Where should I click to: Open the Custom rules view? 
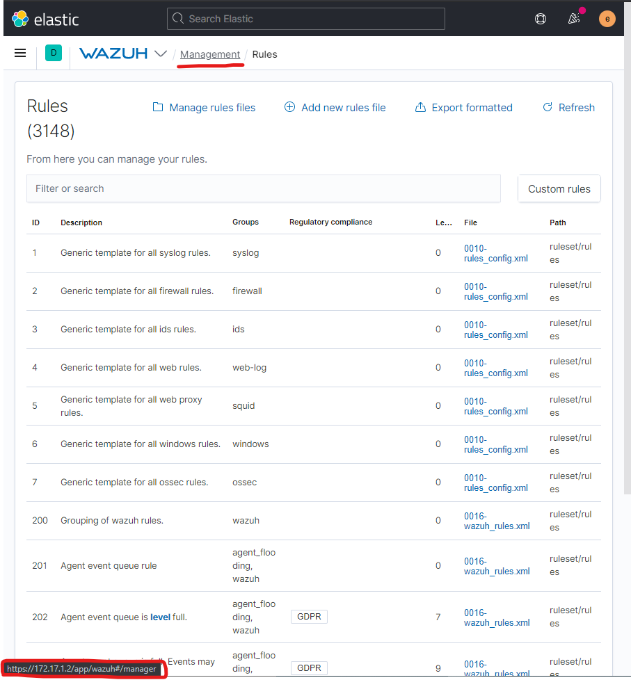coord(559,188)
